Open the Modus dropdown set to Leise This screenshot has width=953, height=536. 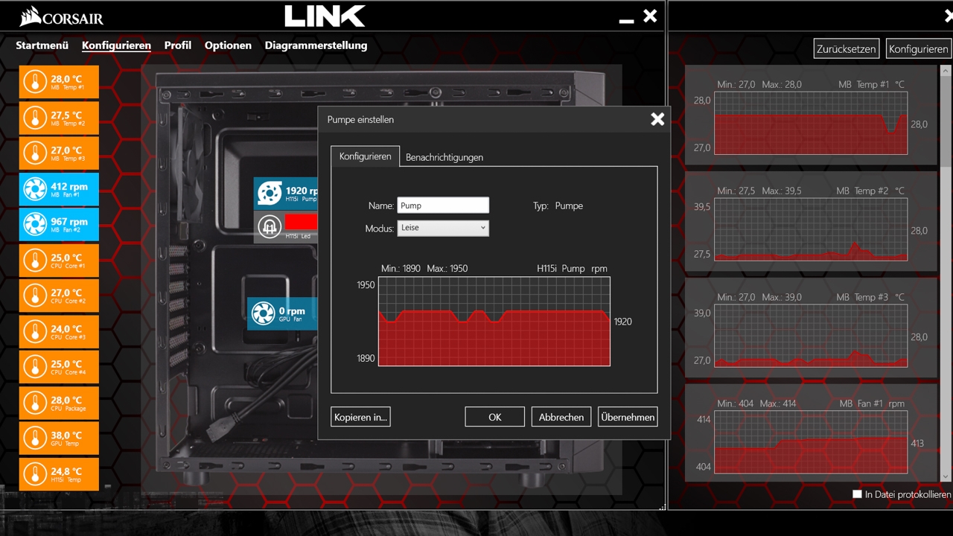pyautogui.click(x=443, y=228)
